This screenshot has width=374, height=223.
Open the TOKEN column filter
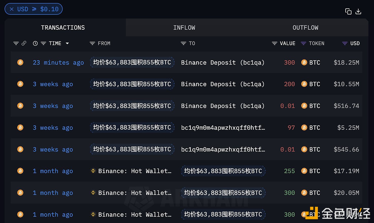click(303, 43)
